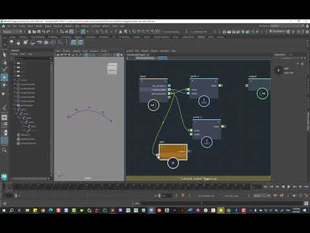This screenshot has width=310, height=233.
Task: Click the input port of output node
Action: point(247,85)
